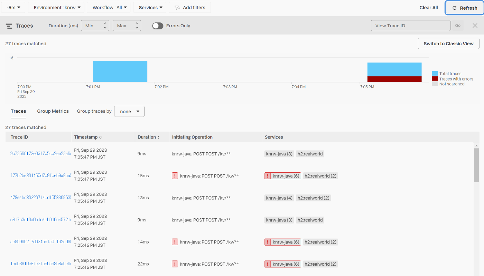
Task: Click the blue total bar at 7:05 PM
Action: click(x=394, y=69)
